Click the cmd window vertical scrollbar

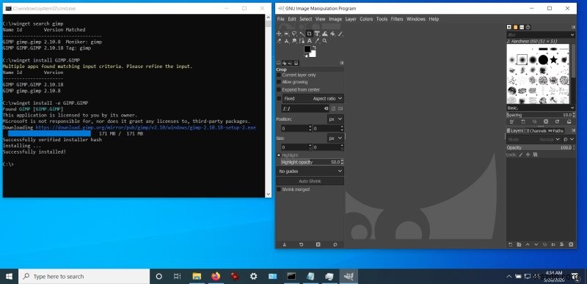coord(268,105)
